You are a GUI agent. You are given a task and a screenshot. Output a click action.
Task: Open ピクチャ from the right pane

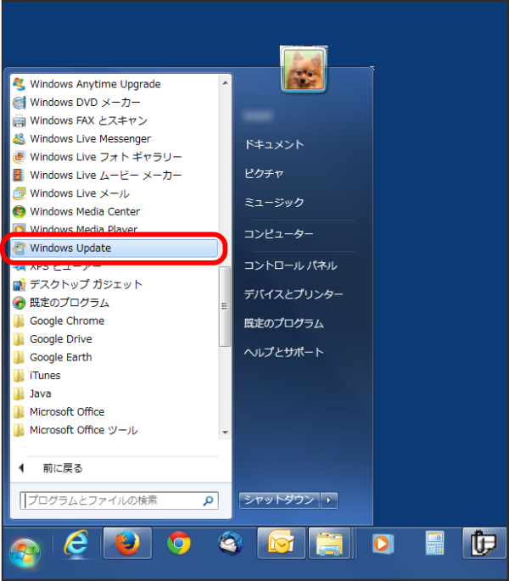click(x=264, y=173)
